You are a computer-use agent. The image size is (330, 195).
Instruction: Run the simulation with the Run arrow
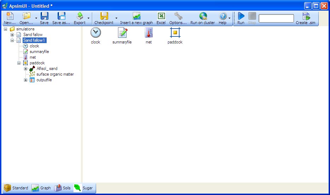(x=241, y=16)
